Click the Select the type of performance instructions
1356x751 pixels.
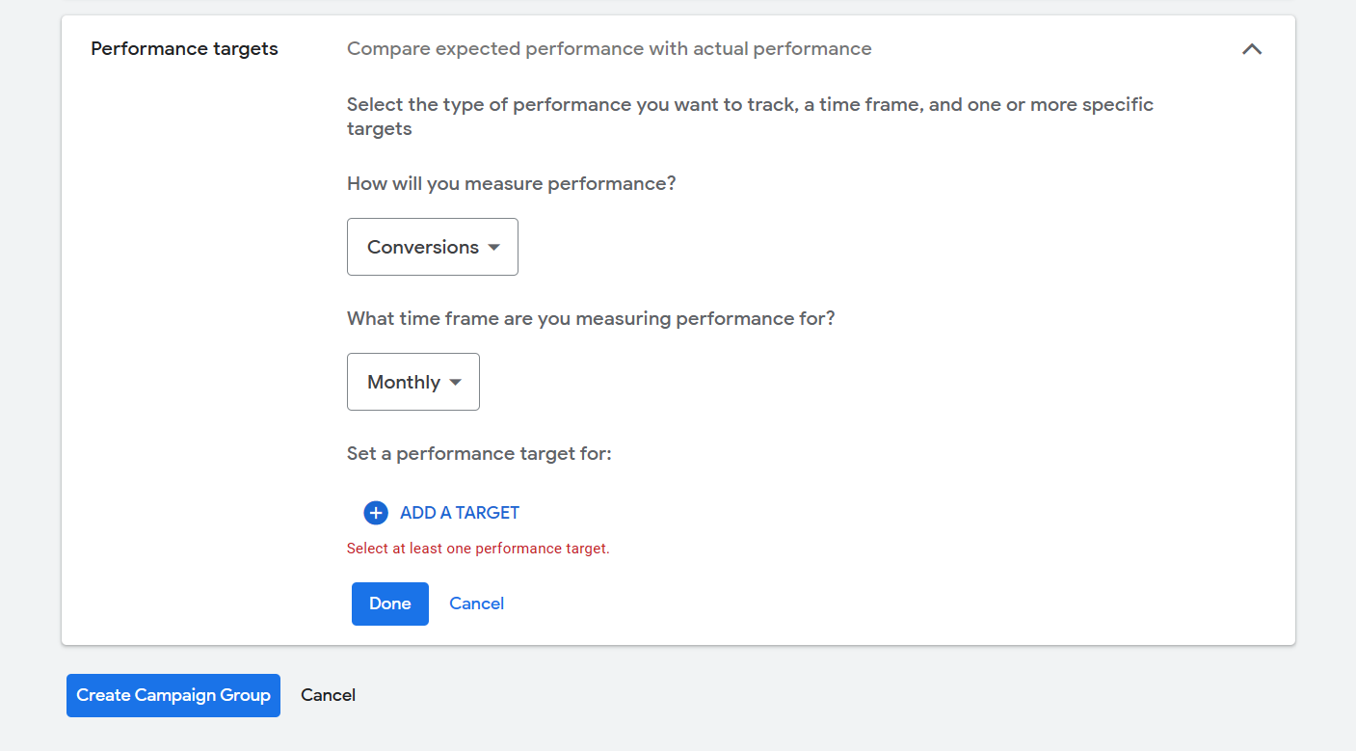[750, 117]
